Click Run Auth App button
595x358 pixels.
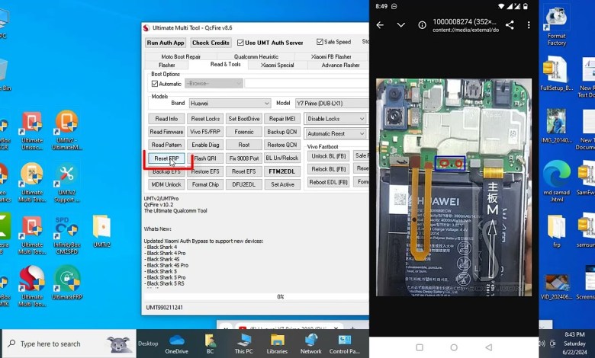(166, 43)
